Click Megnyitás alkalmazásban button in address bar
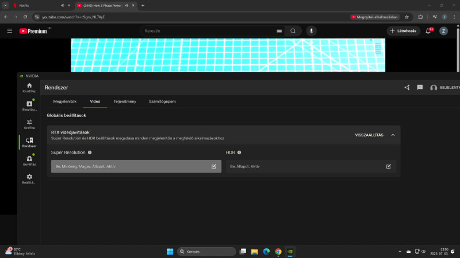This screenshot has width=460, height=258. pos(375,17)
